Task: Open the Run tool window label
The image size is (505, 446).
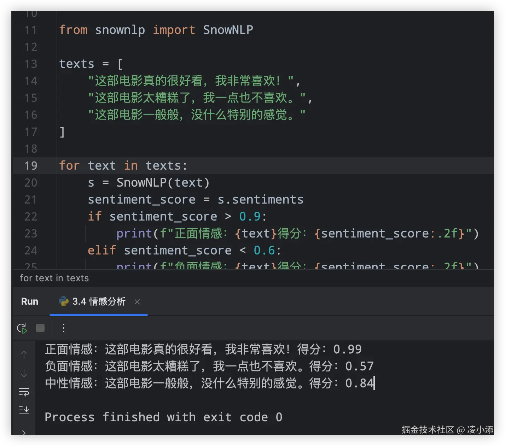Action: click(30, 301)
